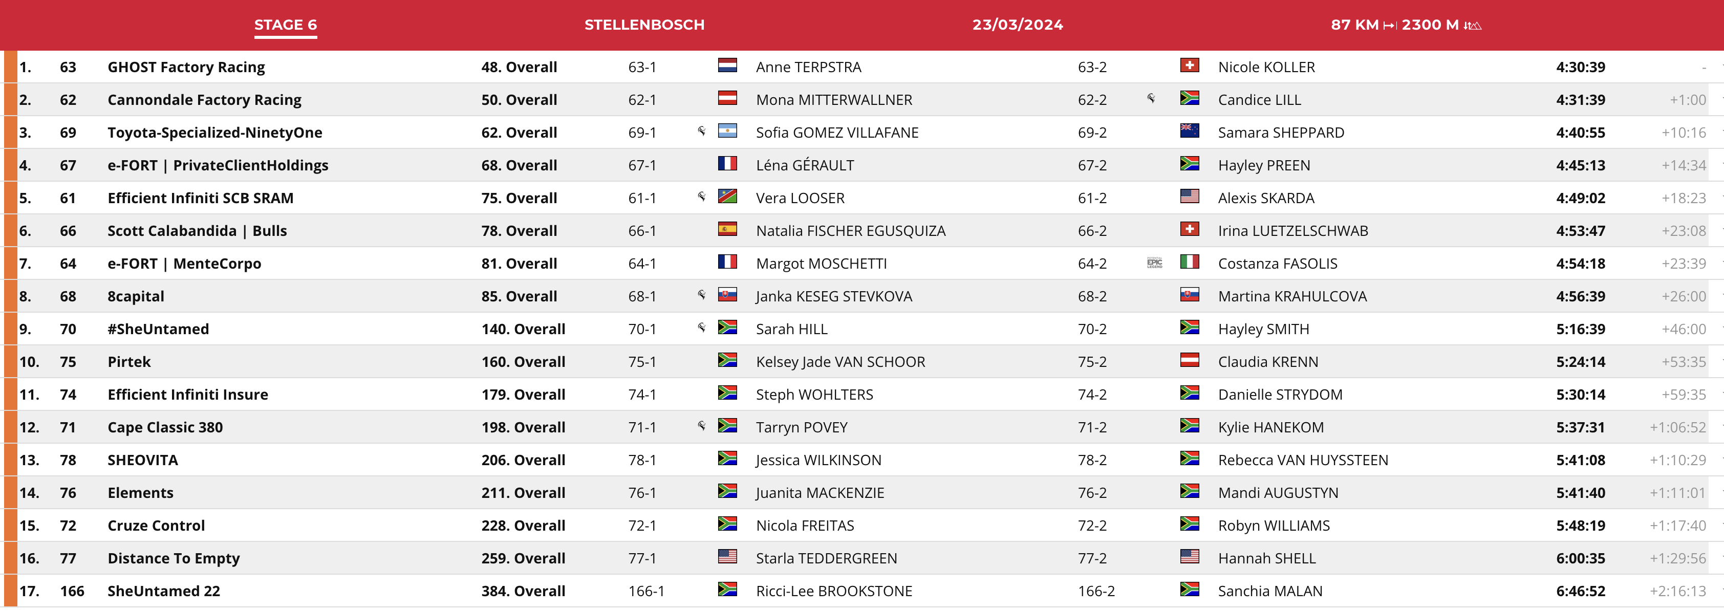Click the lion badge beside Candice Lill

click(x=1151, y=98)
